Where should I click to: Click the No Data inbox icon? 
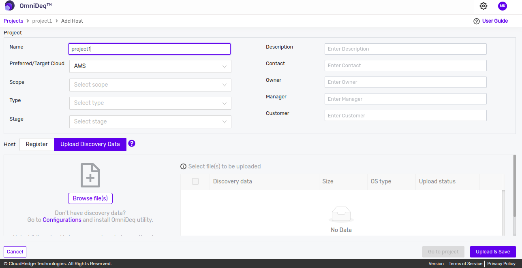pos(341,214)
